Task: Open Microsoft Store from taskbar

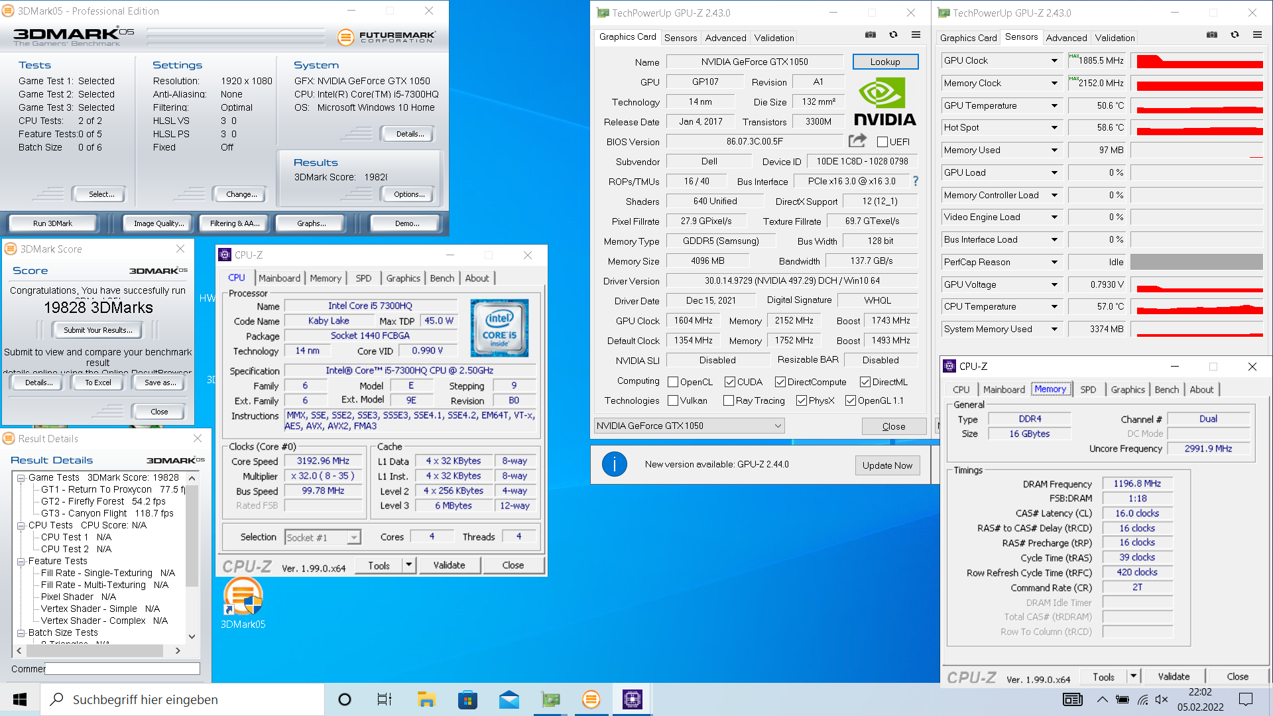Action: pyautogui.click(x=467, y=699)
